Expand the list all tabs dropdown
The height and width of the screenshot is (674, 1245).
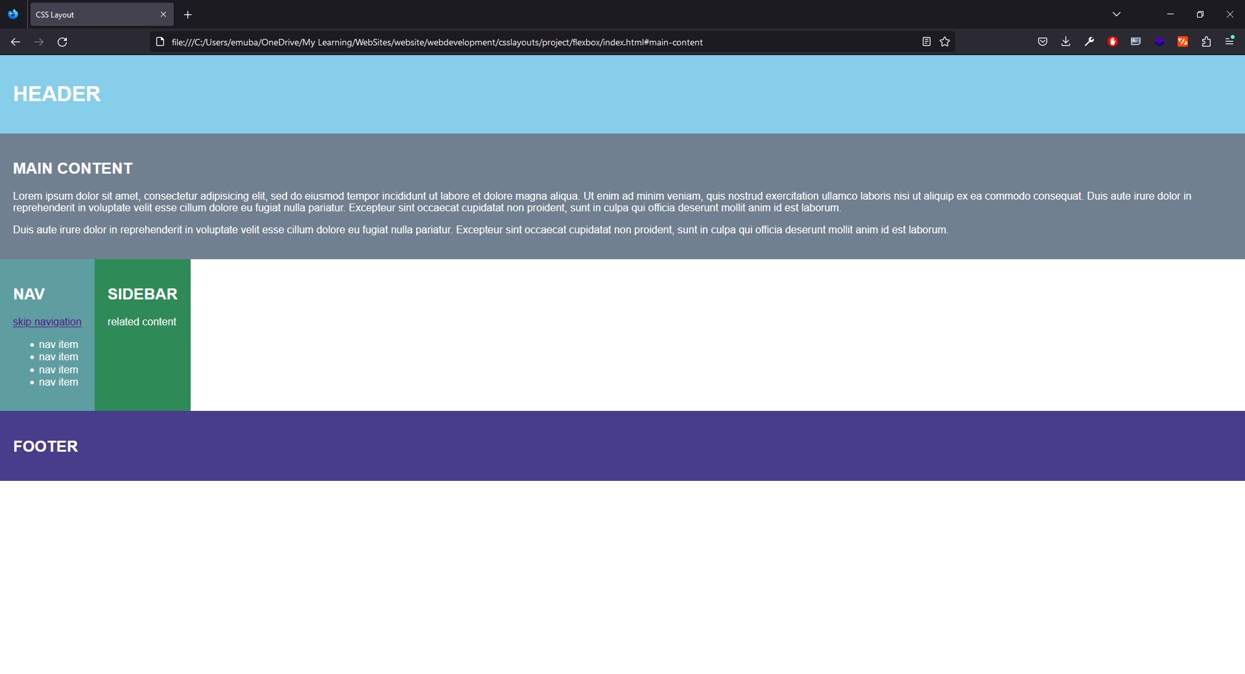click(x=1117, y=14)
